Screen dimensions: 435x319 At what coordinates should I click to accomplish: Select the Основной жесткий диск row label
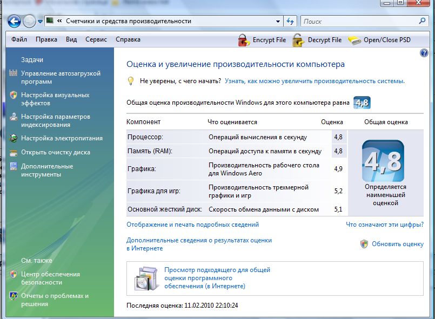pyautogui.click(x=164, y=209)
